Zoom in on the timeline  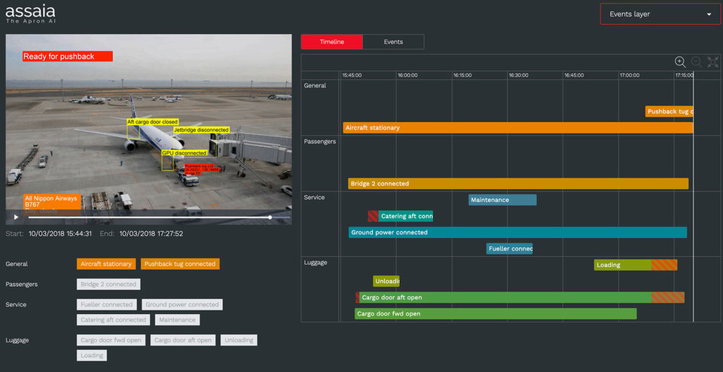(680, 63)
